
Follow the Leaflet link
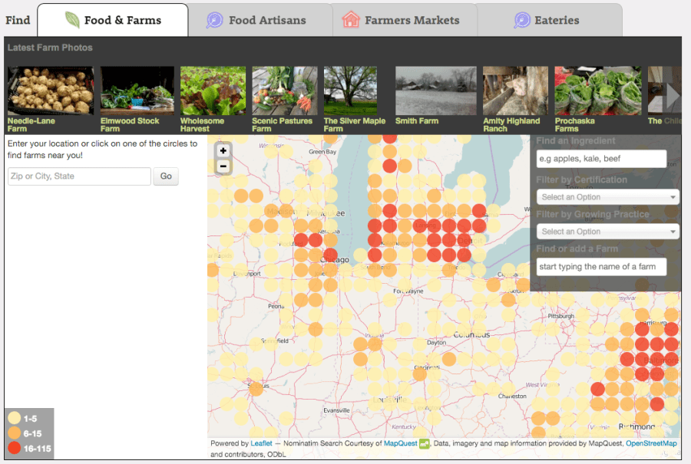(261, 443)
